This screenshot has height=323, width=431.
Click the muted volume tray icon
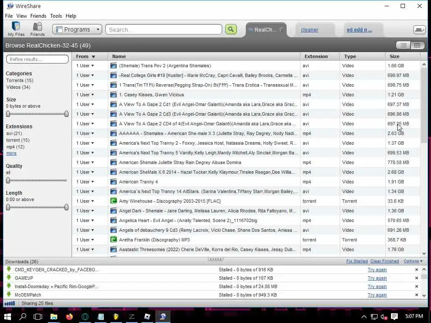click(x=384, y=317)
